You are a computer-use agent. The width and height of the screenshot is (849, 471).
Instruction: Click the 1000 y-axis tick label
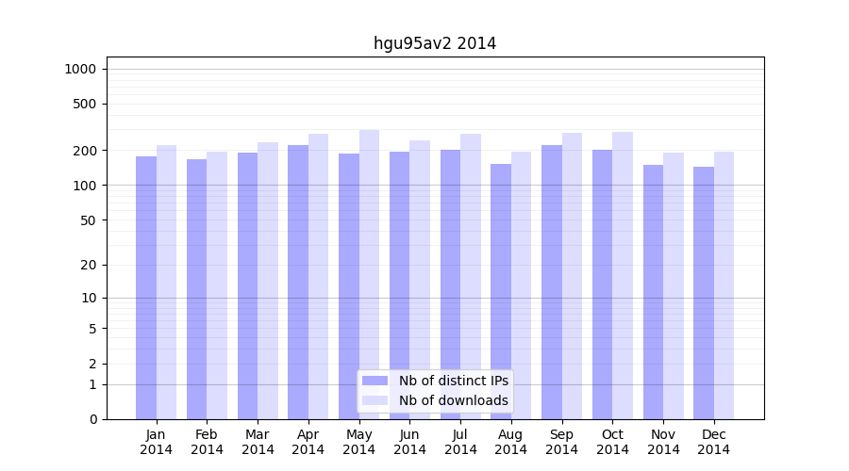(80, 69)
